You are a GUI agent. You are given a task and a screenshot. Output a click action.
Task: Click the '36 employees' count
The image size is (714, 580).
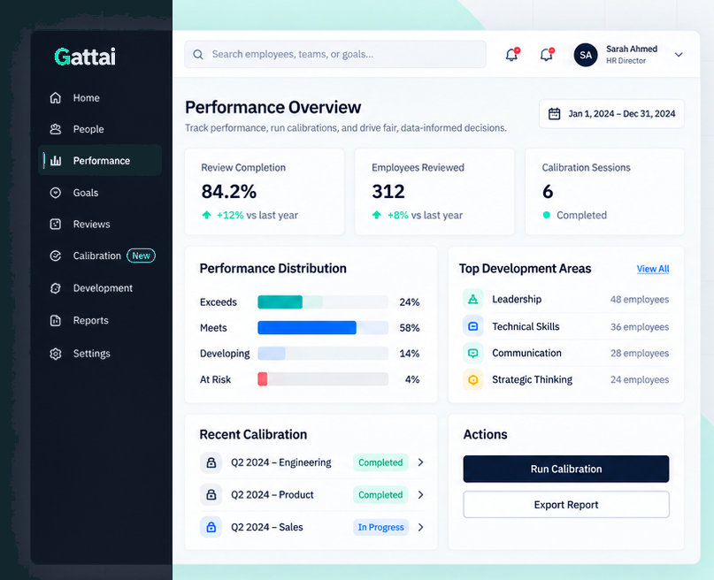pyautogui.click(x=640, y=327)
